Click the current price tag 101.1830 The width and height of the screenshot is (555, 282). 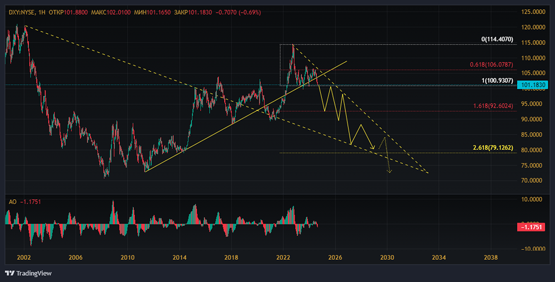[532, 85]
